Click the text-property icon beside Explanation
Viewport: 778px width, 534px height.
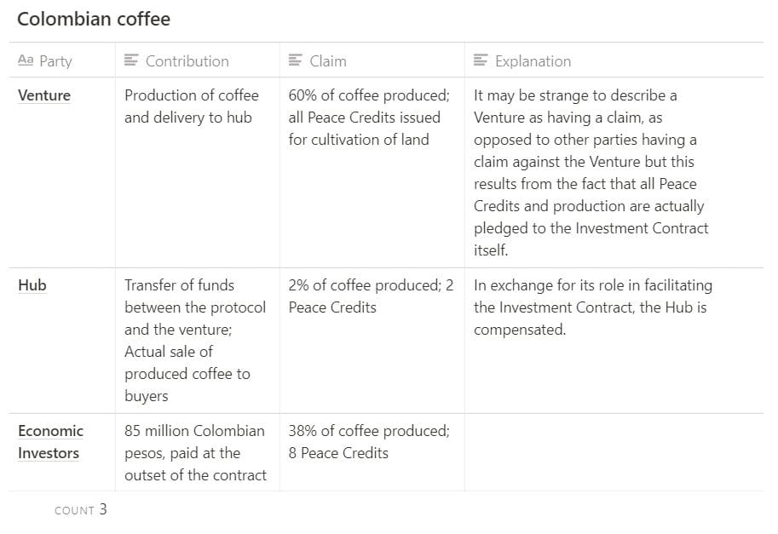[x=481, y=60]
